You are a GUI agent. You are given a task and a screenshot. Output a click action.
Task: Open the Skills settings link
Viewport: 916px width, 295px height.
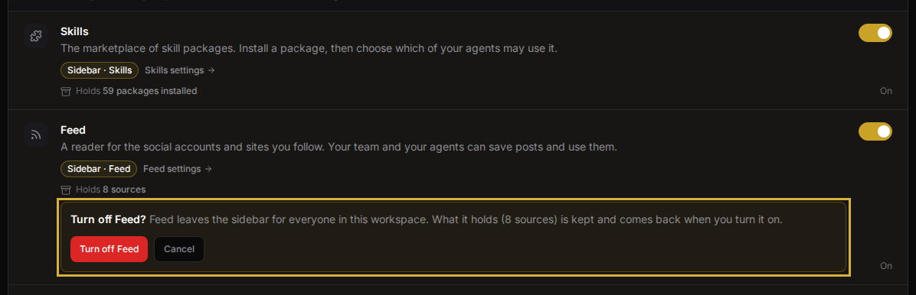click(x=180, y=70)
